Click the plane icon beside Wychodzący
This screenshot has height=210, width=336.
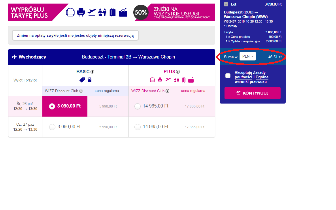point(15,57)
